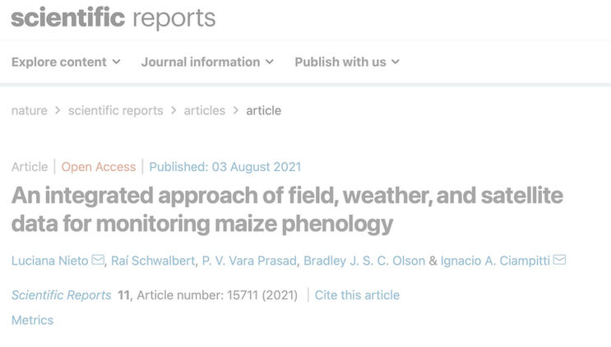This screenshot has height=347, width=611.
Task: Go to nature in the breadcrumb
Action: tap(29, 110)
